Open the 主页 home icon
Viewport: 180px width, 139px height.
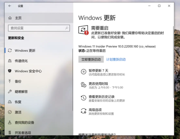tap(10, 18)
